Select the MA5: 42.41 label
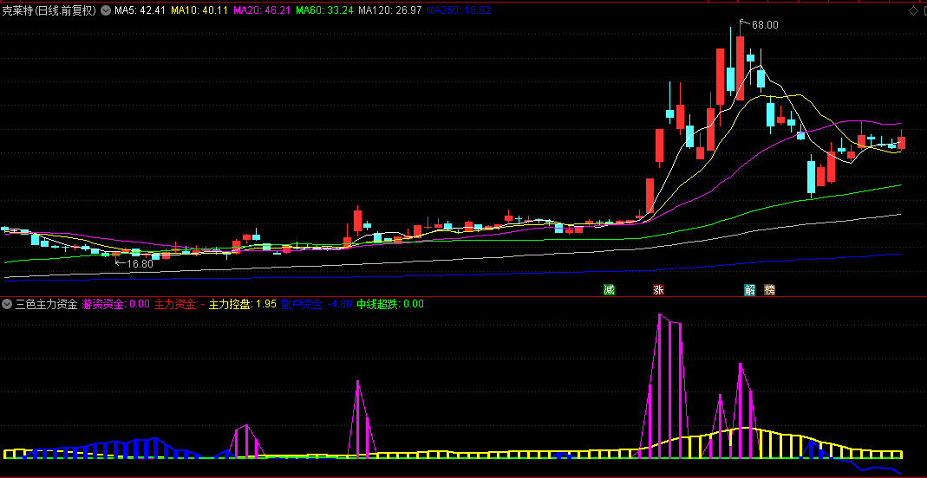The width and height of the screenshot is (927, 478). pos(140,10)
